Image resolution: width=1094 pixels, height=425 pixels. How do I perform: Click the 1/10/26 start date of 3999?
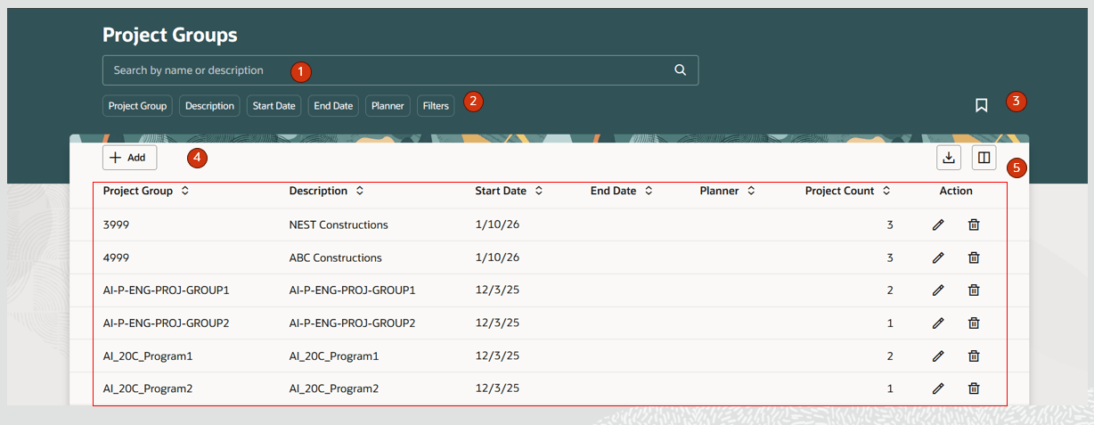(x=497, y=225)
